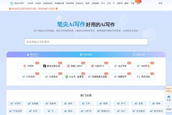Open the 违禁词 nav item
172x115 pixels.
click(120, 3)
